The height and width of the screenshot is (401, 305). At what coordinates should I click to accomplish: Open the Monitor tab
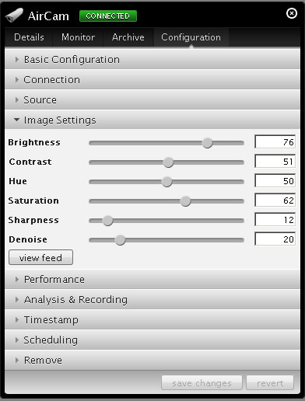click(x=78, y=37)
